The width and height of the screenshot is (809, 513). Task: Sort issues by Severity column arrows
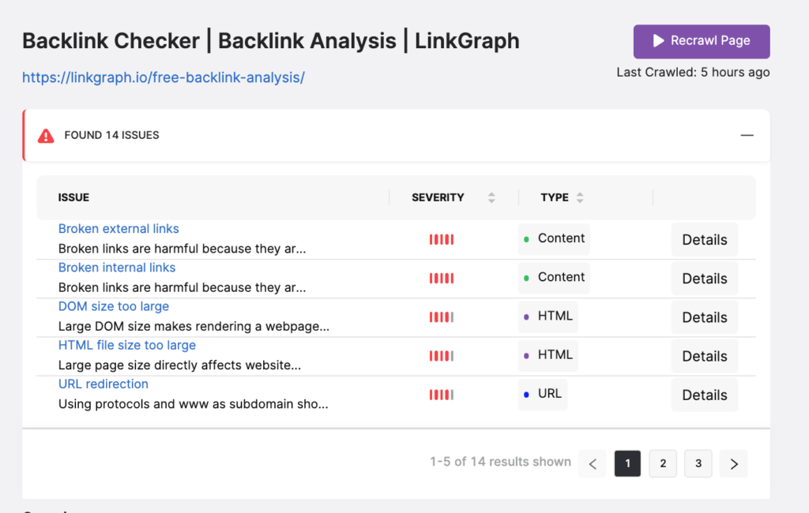491,197
